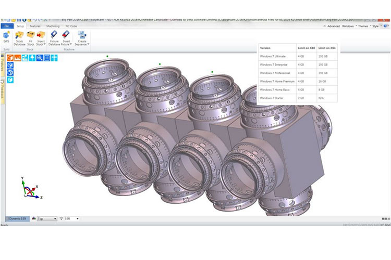
Task: Click the 'Limit on X86' column header
Action: click(306, 48)
